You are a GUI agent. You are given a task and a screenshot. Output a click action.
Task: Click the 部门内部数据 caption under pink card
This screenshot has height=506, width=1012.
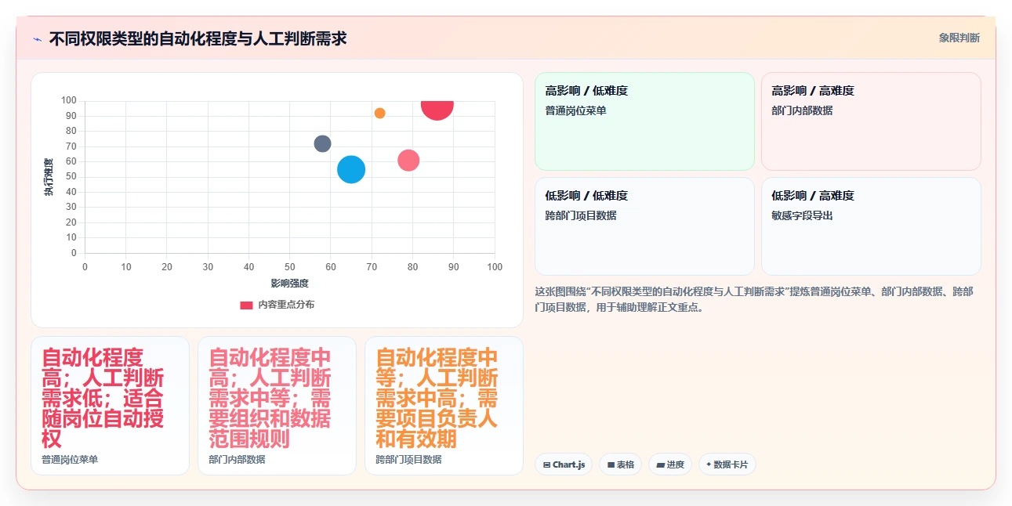237,460
